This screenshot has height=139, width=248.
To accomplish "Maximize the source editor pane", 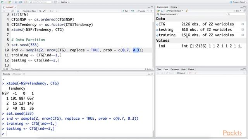I will (152, 7).
